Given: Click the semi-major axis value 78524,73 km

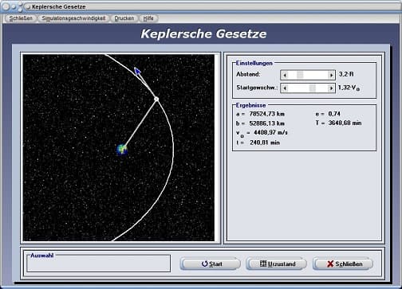Looking at the screenshot, I should point(267,114).
